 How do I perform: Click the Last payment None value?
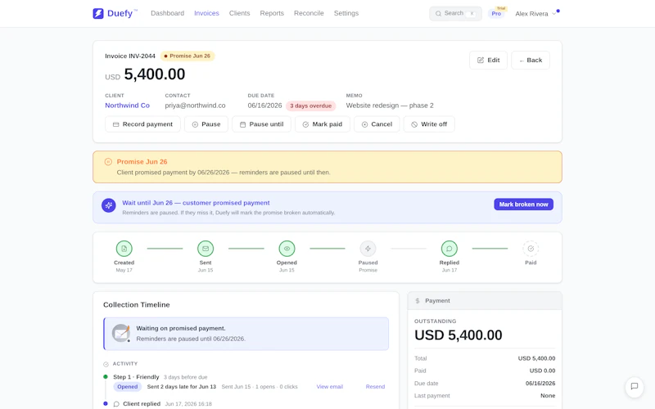pyautogui.click(x=548, y=396)
